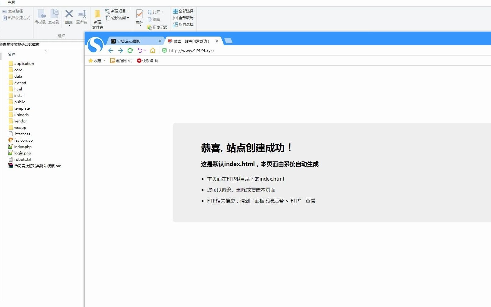Open the Favorites (收藏) bookmark menu
Screen dimensions: 491x307
97,61
